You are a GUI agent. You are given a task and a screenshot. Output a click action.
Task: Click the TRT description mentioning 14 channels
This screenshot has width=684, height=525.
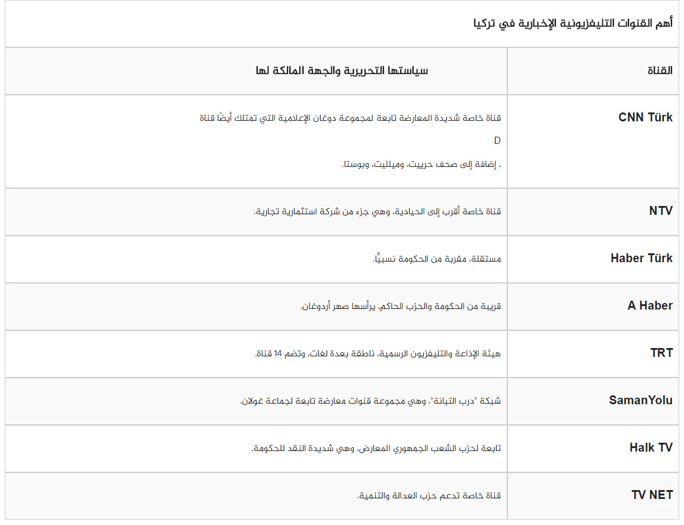tap(378, 353)
